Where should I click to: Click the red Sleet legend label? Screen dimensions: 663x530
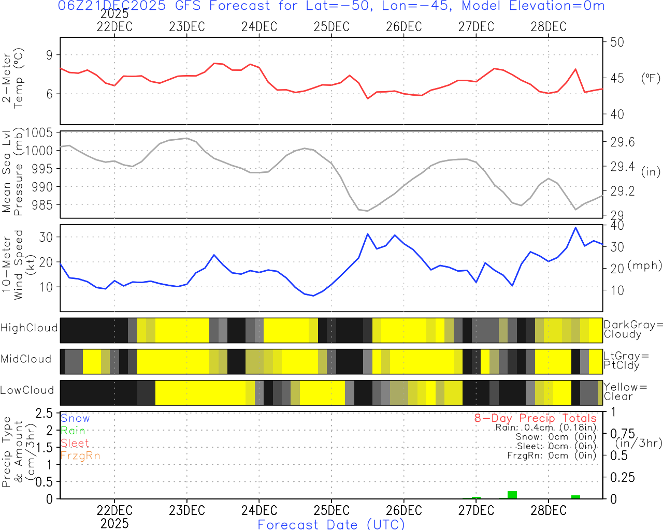[75, 443]
